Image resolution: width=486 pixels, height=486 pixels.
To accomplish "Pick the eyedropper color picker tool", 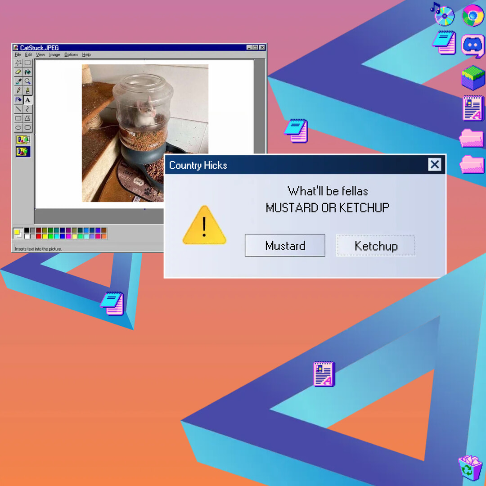I will click(x=18, y=81).
